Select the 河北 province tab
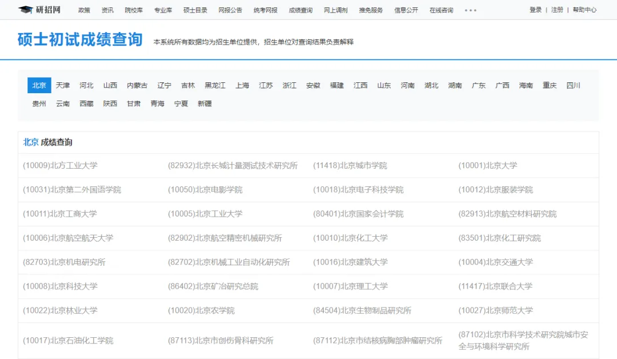 [x=86, y=85]
